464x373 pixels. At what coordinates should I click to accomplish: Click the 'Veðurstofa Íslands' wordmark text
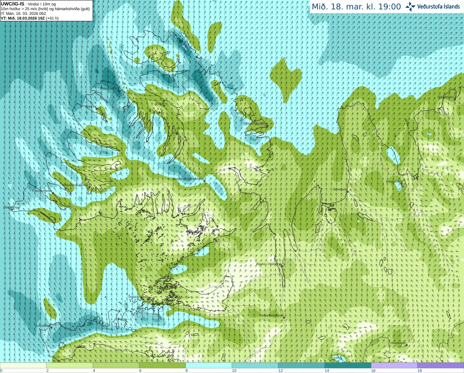(438, 7)
